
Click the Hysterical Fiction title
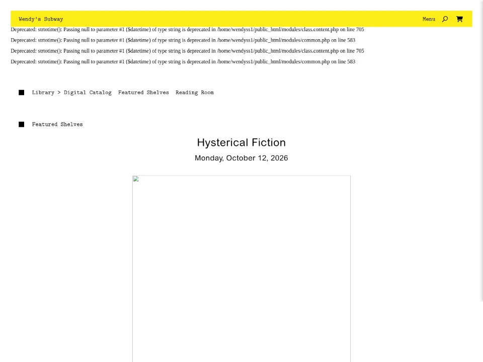(242, 142)
